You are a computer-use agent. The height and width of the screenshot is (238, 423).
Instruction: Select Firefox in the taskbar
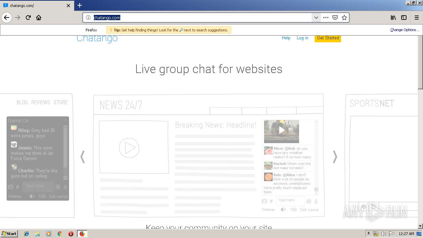pos(82,234)
